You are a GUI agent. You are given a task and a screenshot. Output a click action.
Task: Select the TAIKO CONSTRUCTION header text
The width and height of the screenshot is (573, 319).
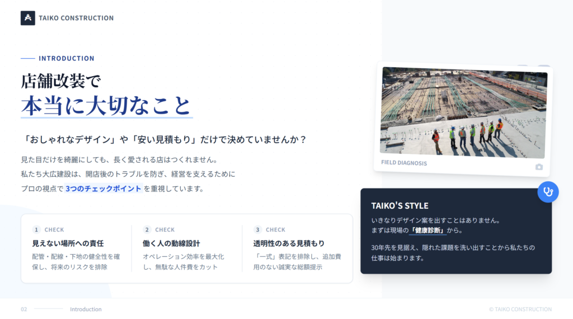coord(76,18)
